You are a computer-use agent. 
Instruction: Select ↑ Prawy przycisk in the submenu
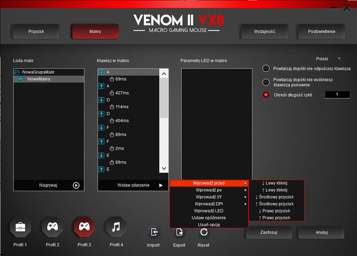point(277,218)
